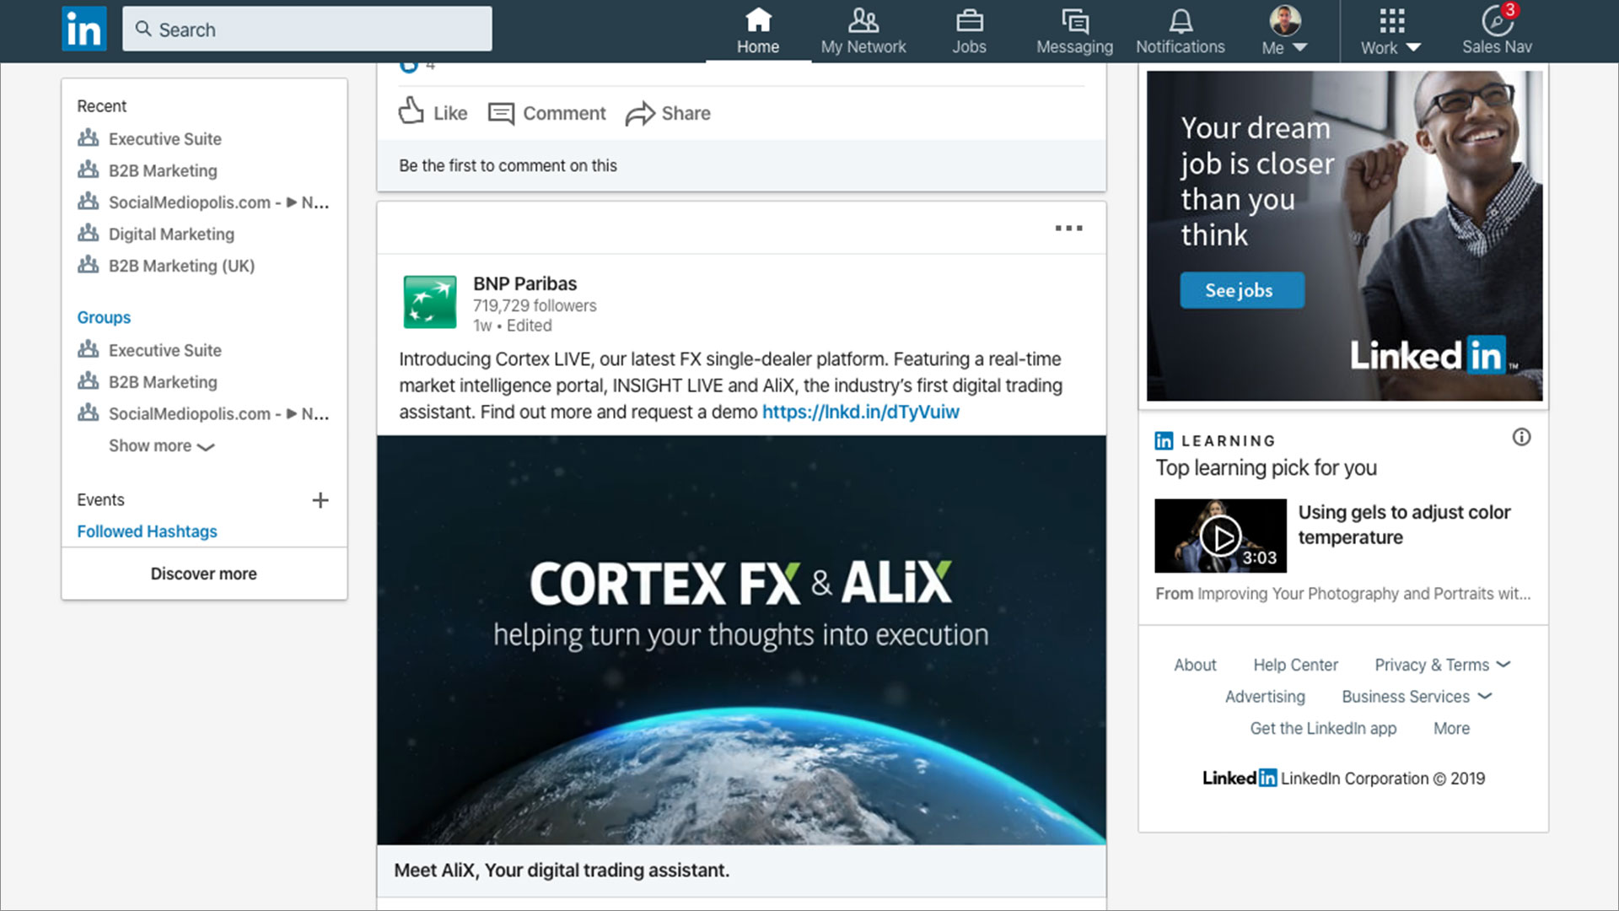This screenshot has height=911, width=1619.
Task: Open My Network section
Action: 863,30
